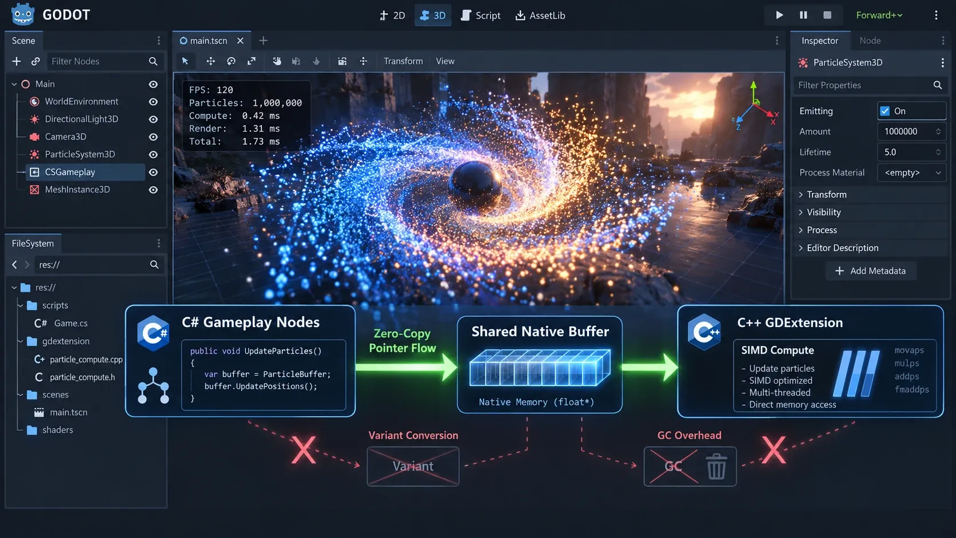Open the Forward+ renderer dropdown
The image size is (956, 538).
tap(879, 15)
